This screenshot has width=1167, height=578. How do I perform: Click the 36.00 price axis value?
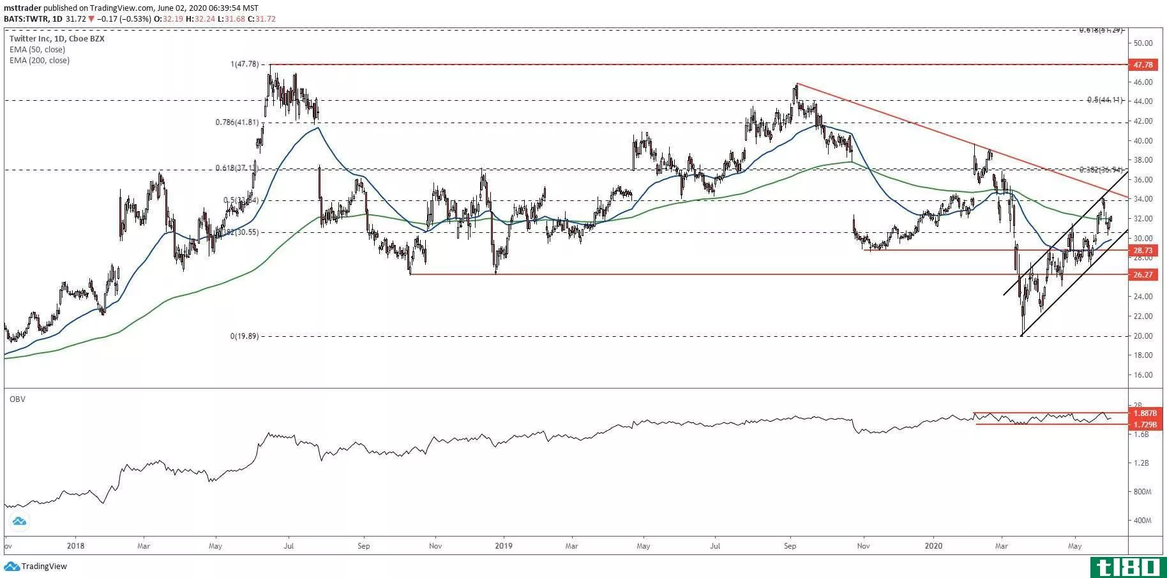(x=1143, y=180)
